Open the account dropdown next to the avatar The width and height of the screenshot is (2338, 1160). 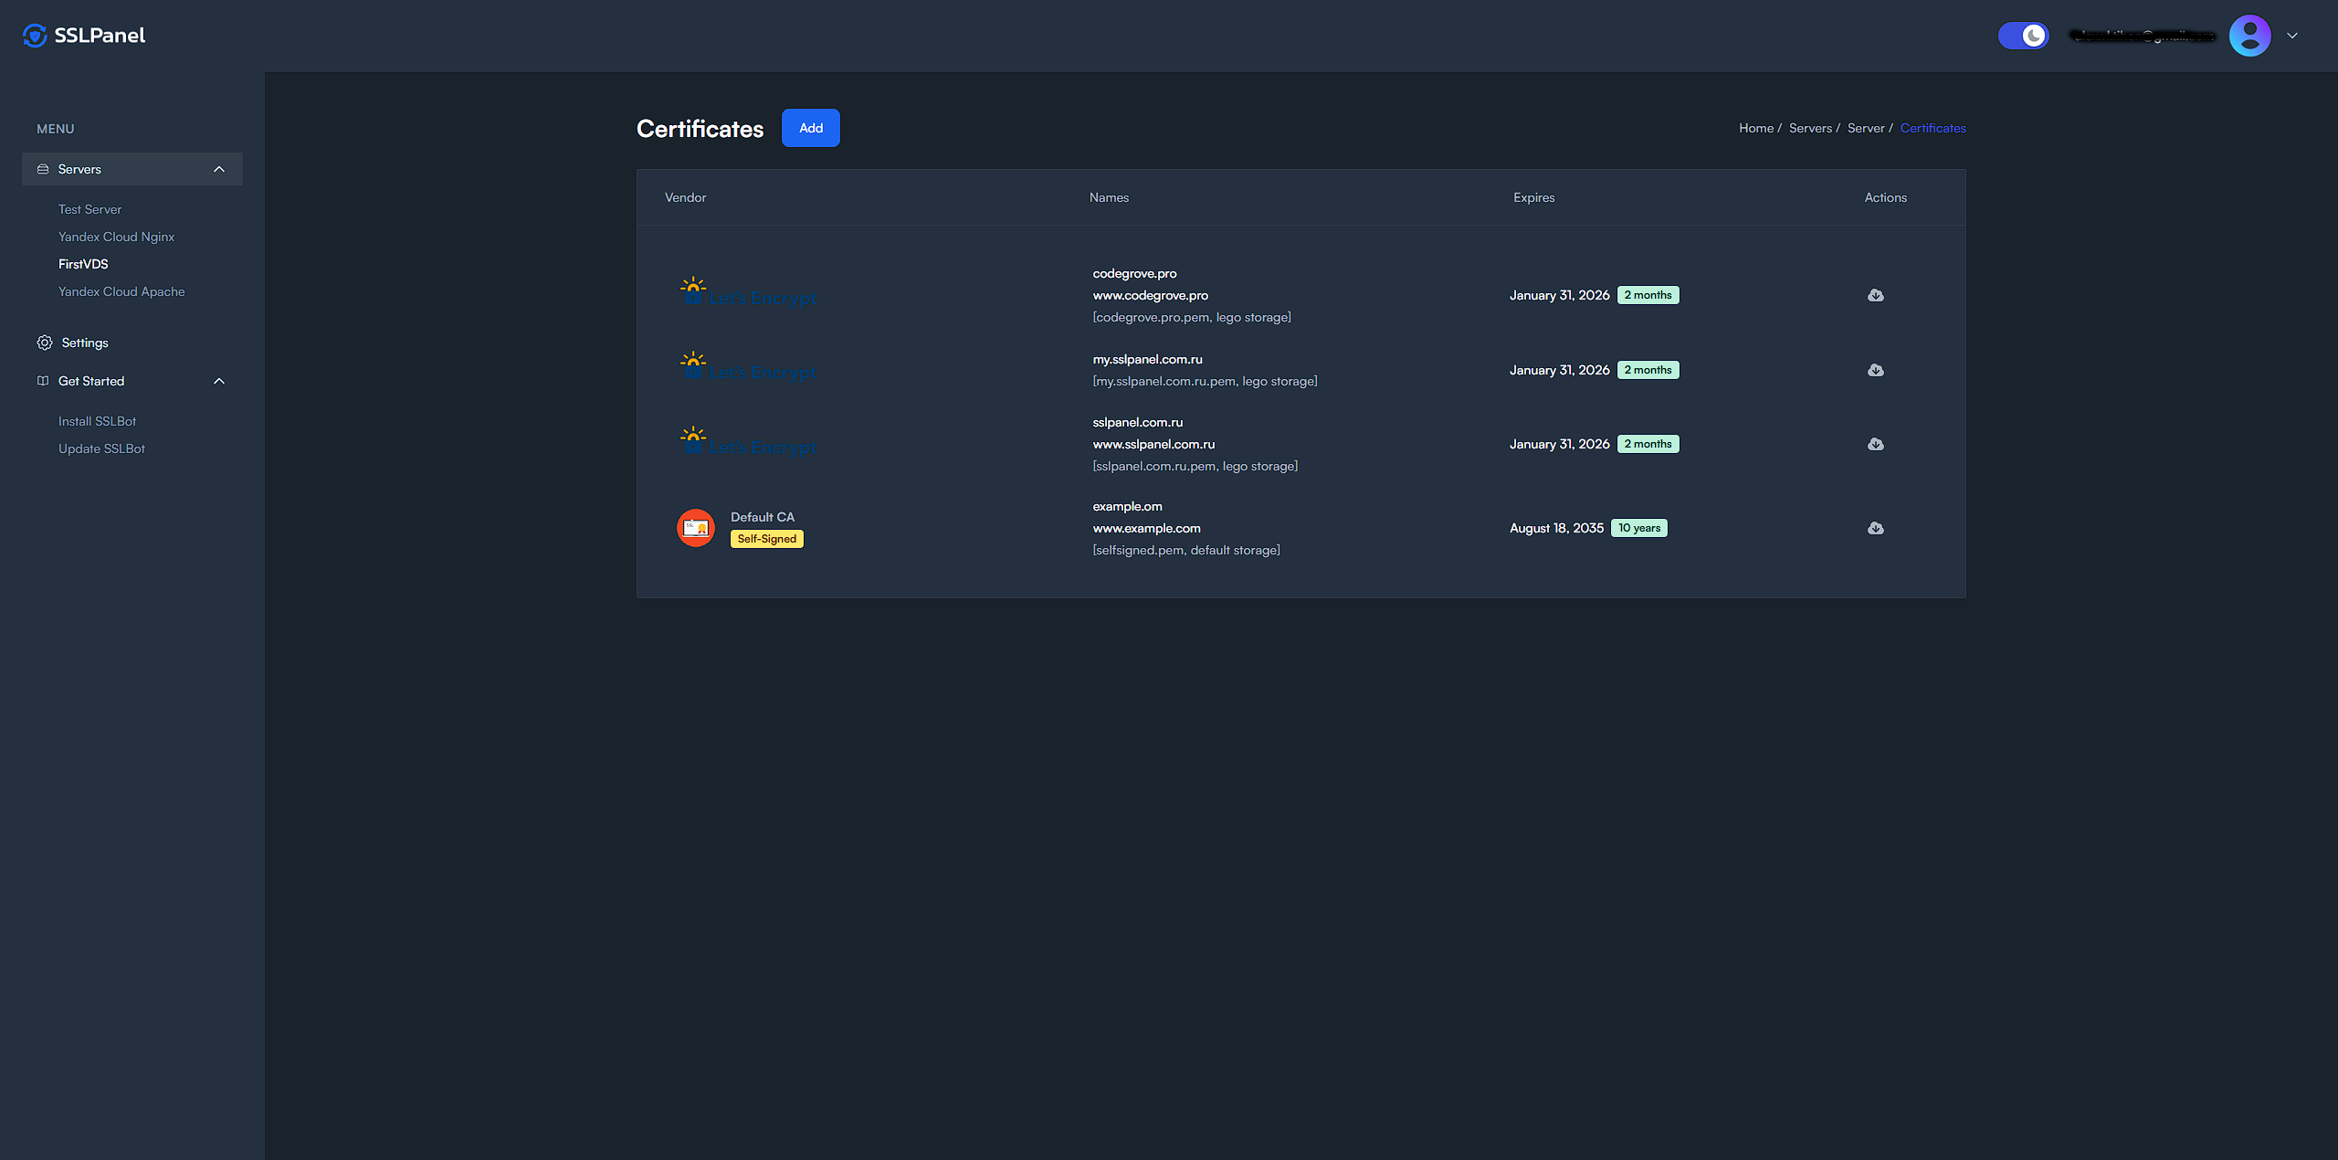(x=2292, y=35)
